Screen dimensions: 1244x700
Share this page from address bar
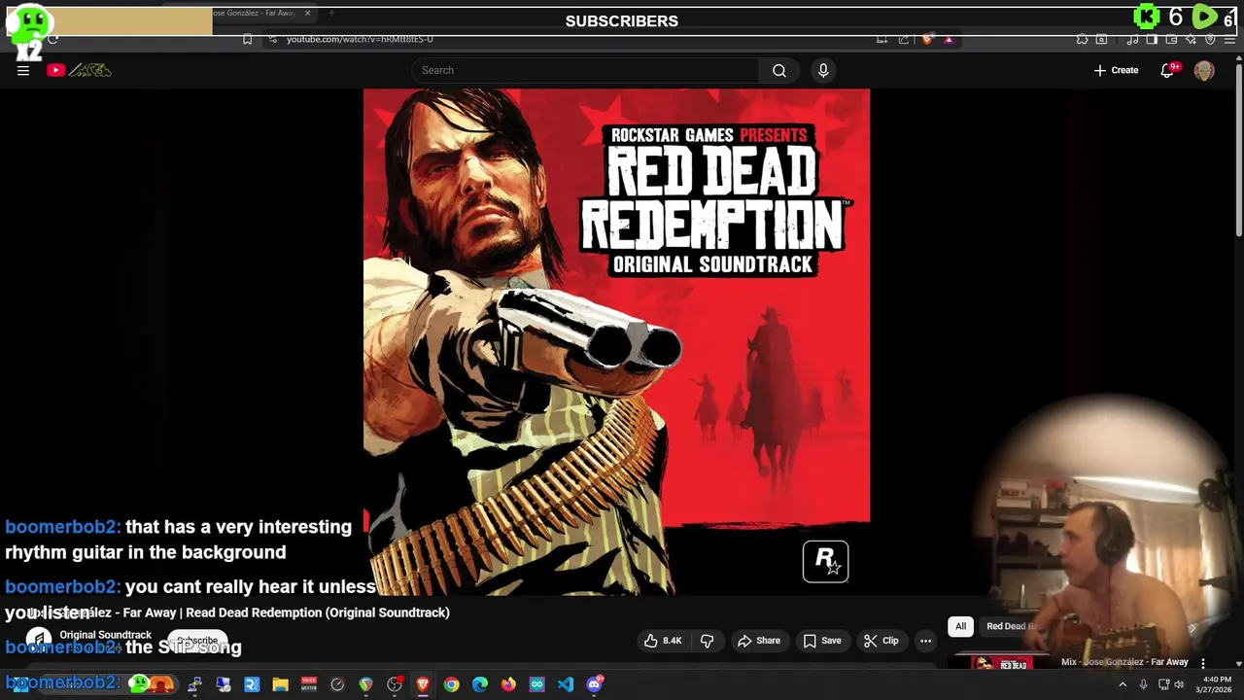click(x=904, y=39)
